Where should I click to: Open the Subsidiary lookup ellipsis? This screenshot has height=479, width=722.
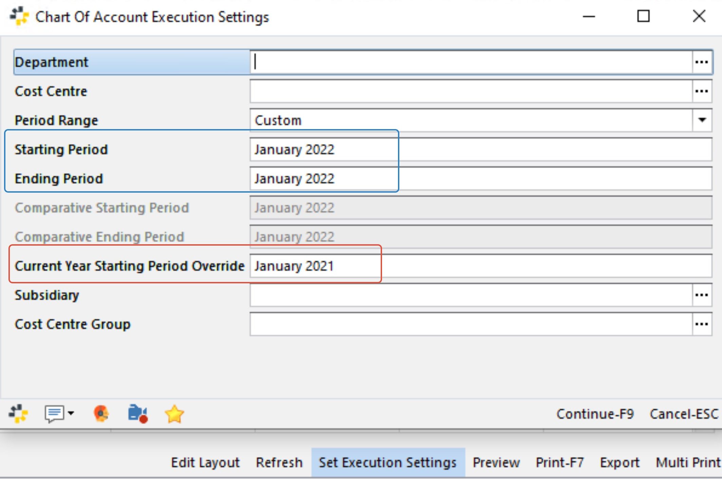[702, 295]
